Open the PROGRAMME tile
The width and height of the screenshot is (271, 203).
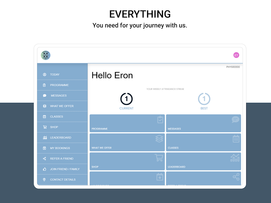click(x=127, y=123)
